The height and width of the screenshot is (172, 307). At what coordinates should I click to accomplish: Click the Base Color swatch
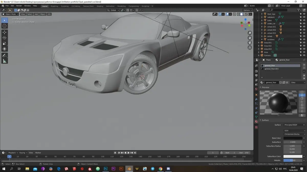293,138
